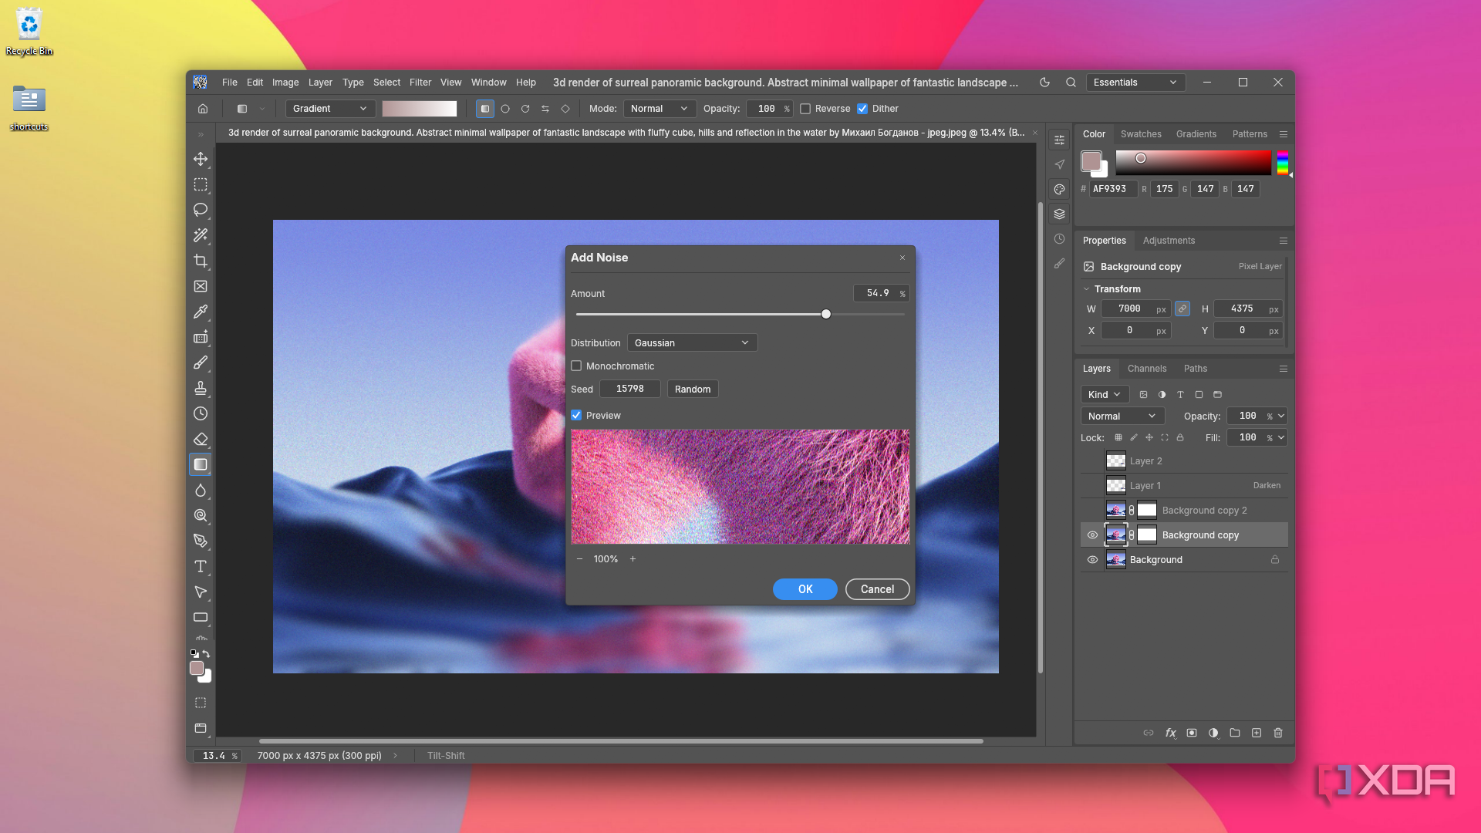Image resolution: width=1481 pixels, height=833 pixels.
Task: Select the Move tool
Action: [201, 159]
